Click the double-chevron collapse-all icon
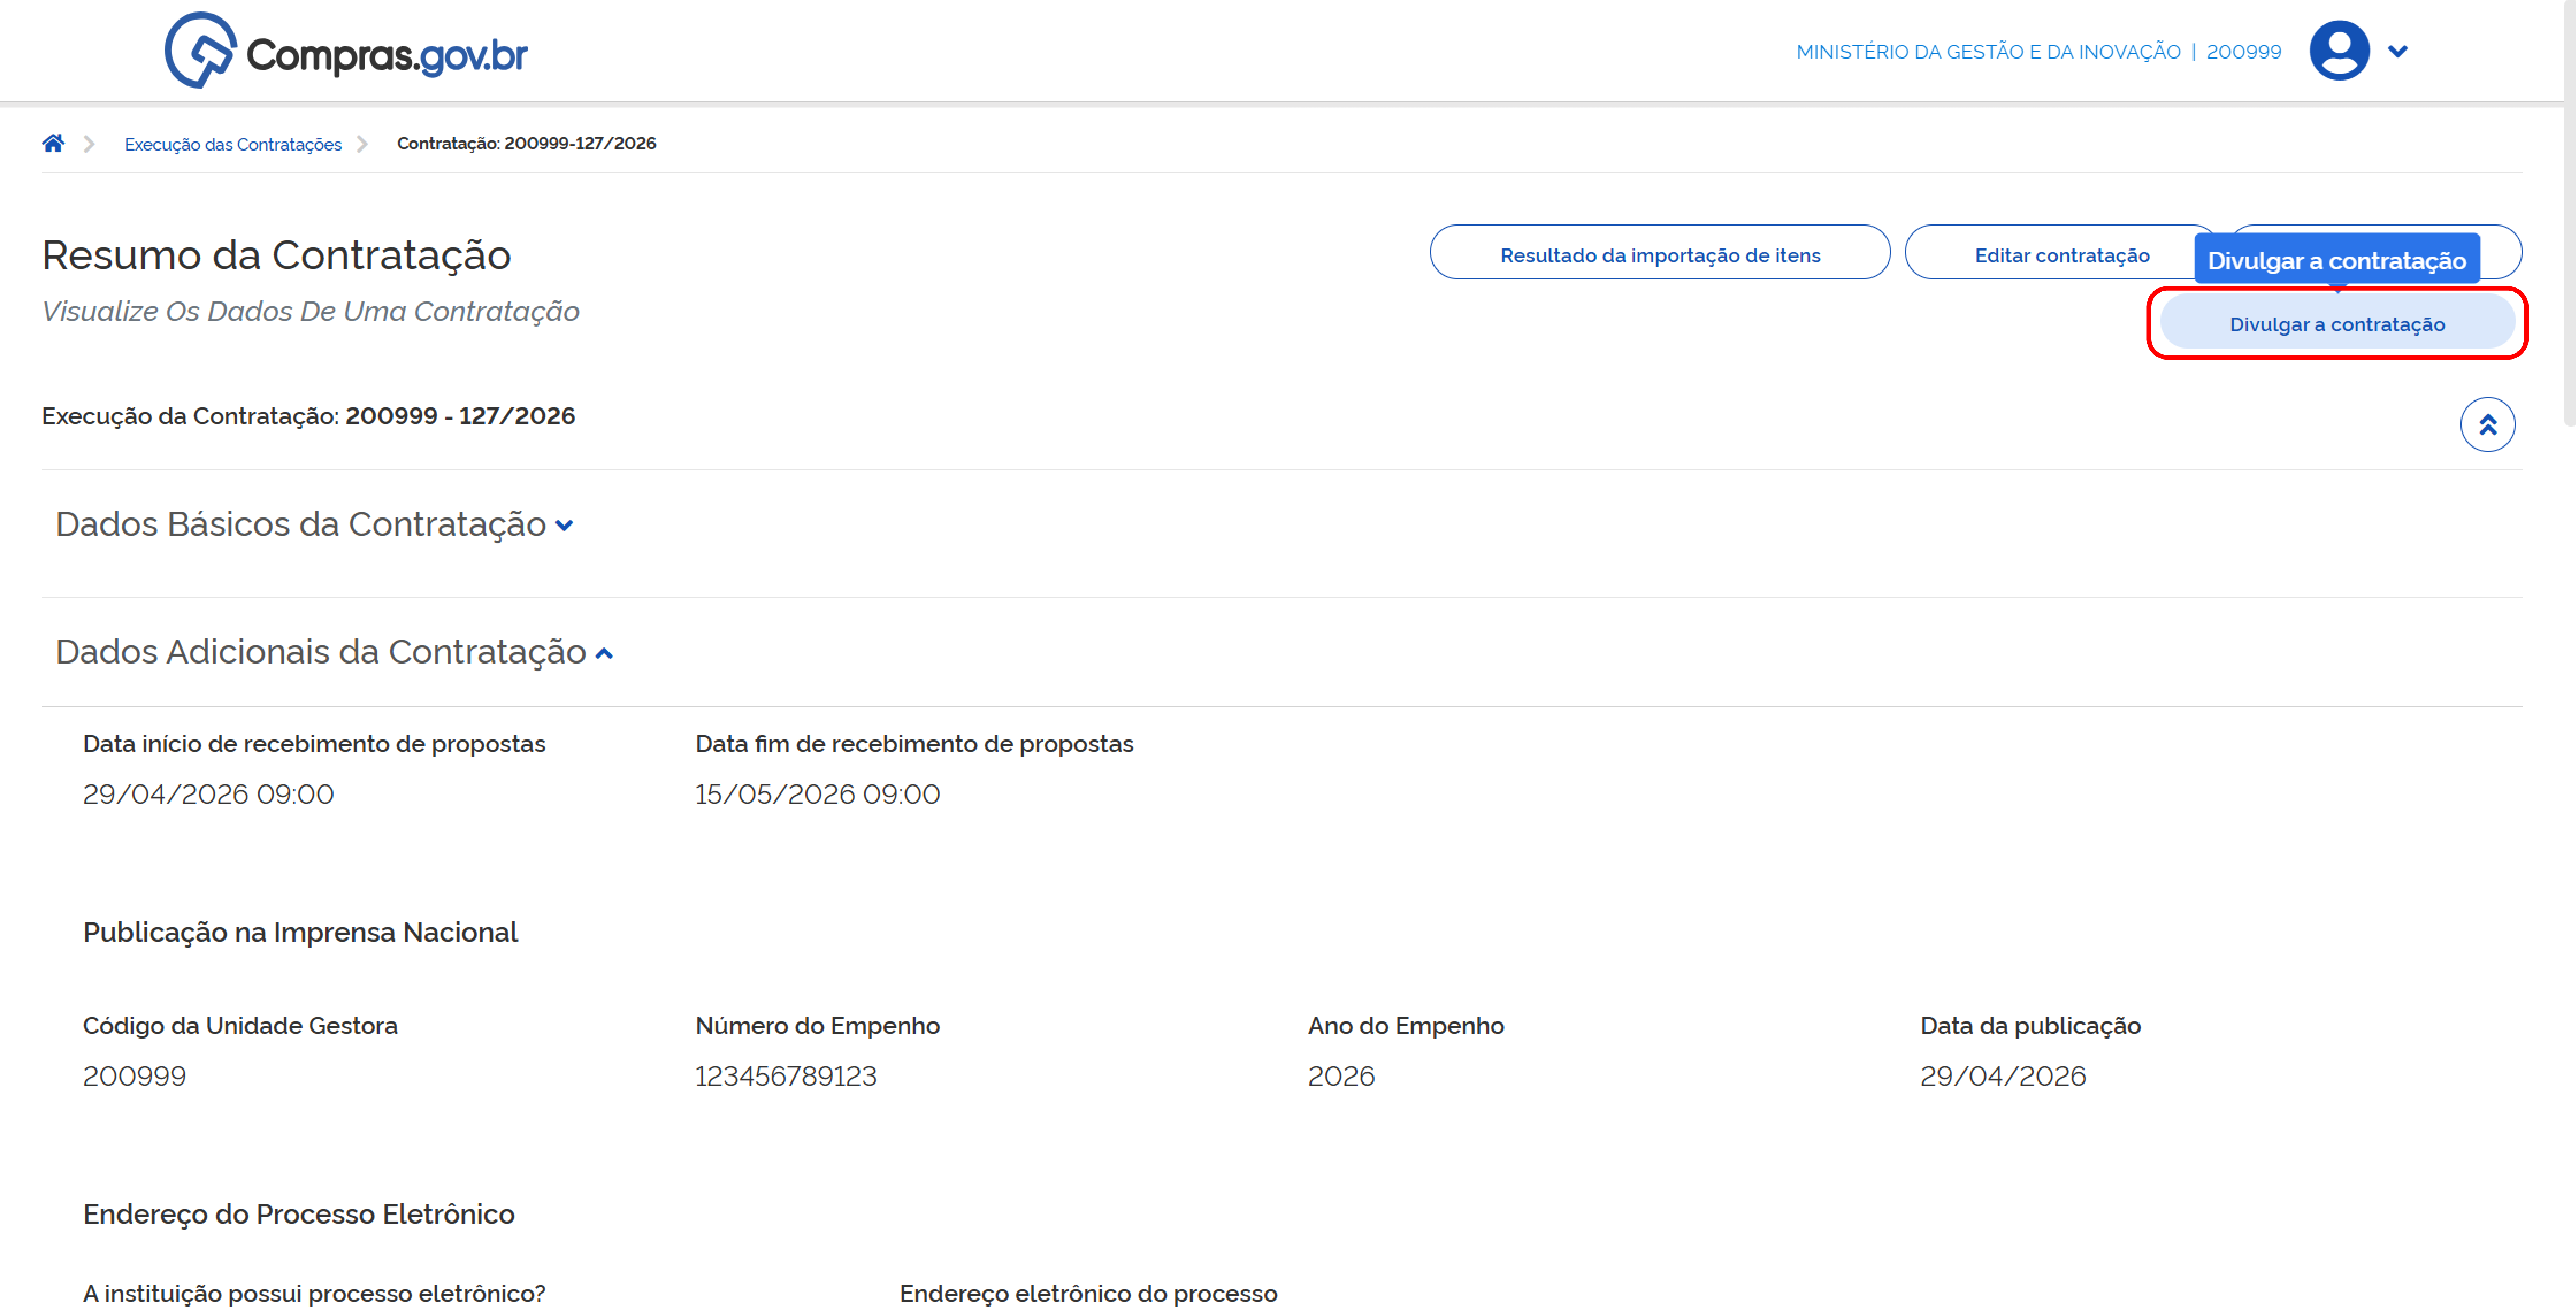The image size is (2576, 1315). click(x=2487, y=425)
